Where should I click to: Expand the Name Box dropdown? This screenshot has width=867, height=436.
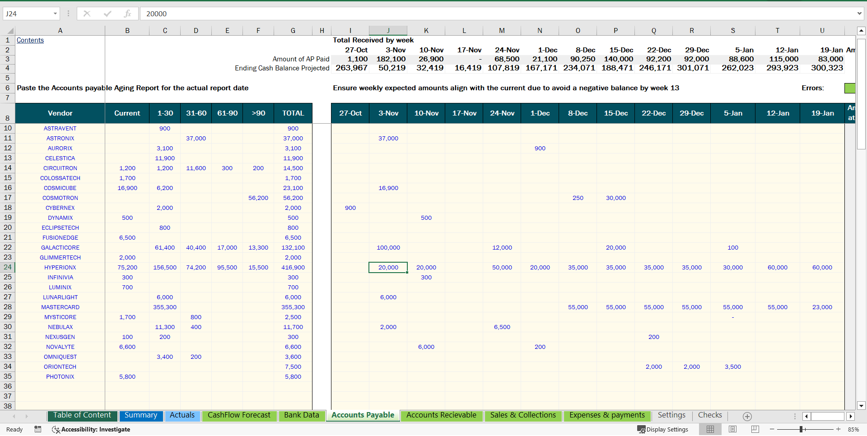(x=55, y=14)
